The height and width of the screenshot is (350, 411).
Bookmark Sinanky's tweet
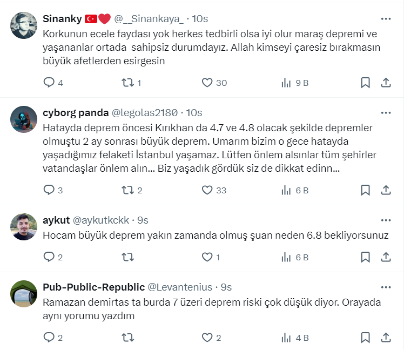365,83
